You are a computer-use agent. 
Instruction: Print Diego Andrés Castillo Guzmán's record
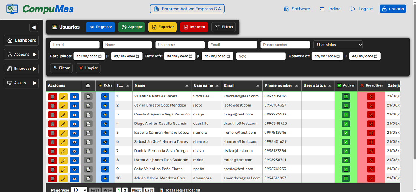pyautogui.click(x=88, y=124)
